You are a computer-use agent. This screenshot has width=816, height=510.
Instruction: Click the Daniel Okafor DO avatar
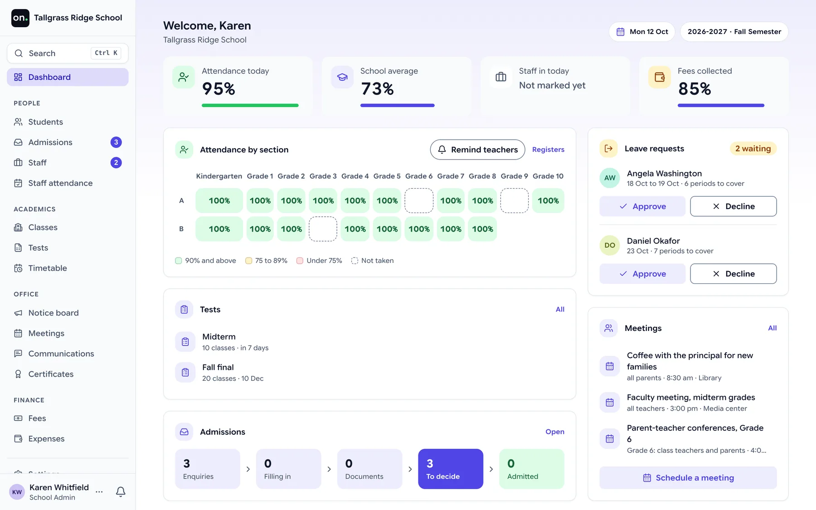click(610, 246)
